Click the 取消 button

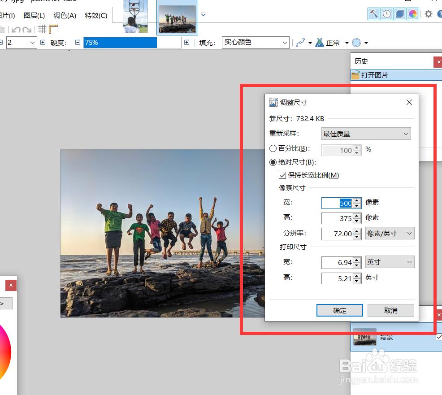391,310
